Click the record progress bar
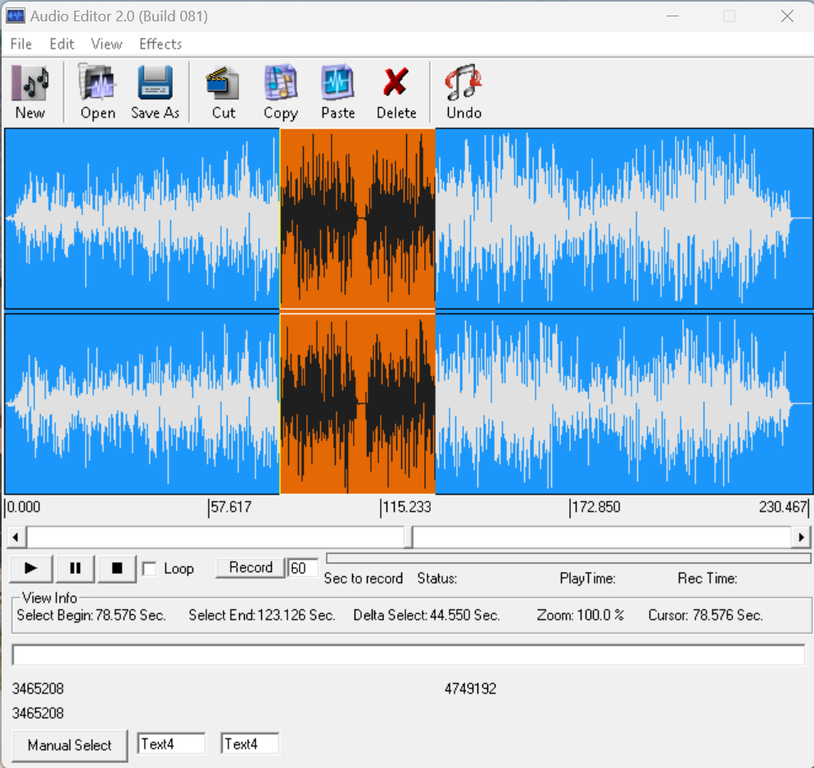 [568, 558]
